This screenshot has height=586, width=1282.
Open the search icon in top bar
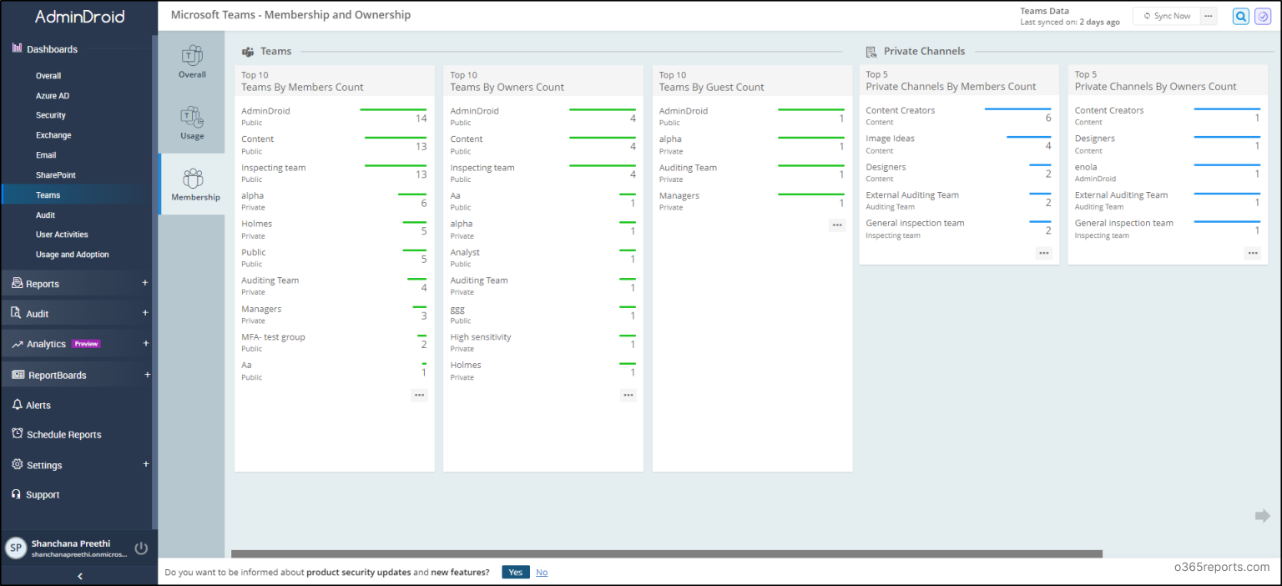tap(1241, 16)
